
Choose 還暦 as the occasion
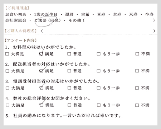point(69,14)
